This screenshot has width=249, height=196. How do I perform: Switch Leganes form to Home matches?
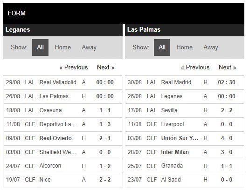(x=63, y=47)
